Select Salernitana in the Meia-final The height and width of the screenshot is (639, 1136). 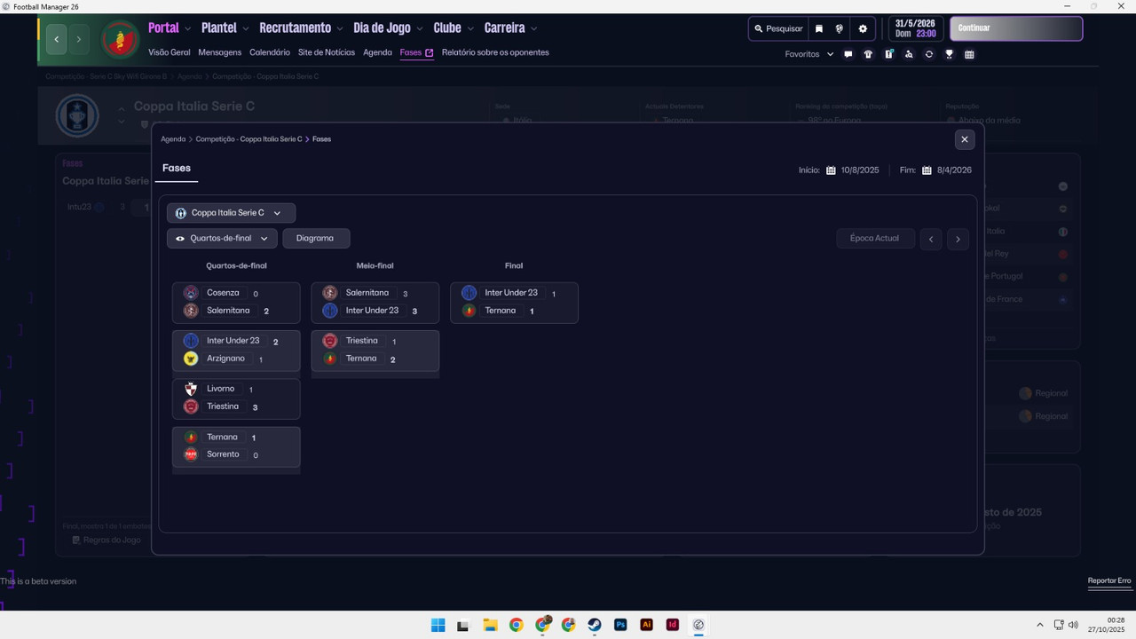367,293
